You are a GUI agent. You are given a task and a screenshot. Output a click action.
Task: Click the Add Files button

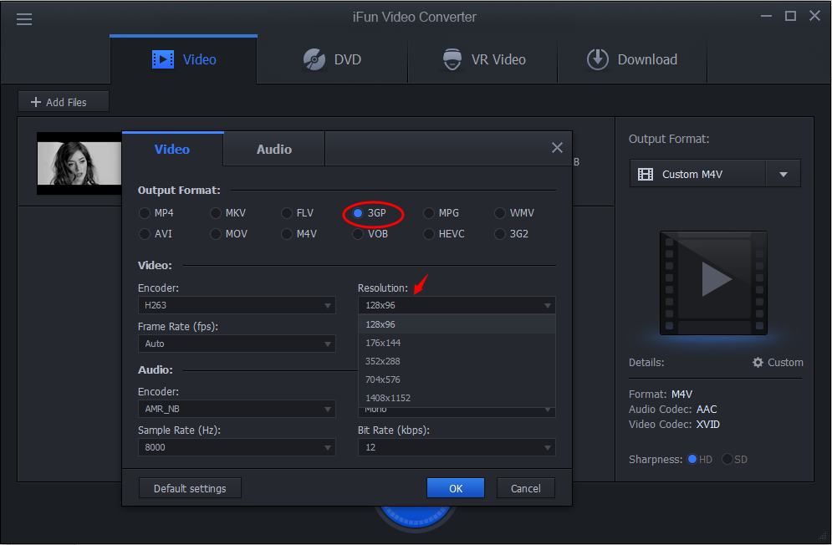[64, 102]
